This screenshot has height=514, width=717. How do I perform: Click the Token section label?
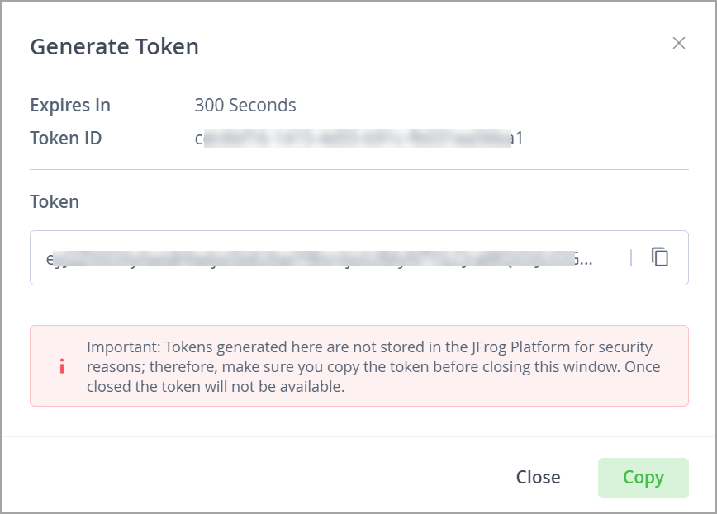[x=54, y=201]
